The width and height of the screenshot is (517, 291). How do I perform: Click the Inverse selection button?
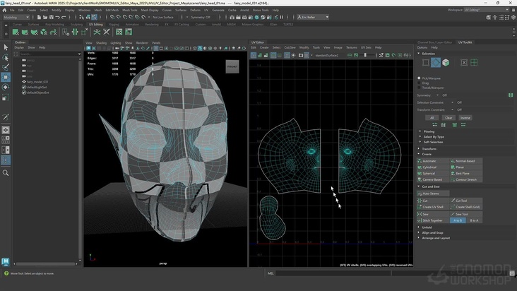click(465, 117)
